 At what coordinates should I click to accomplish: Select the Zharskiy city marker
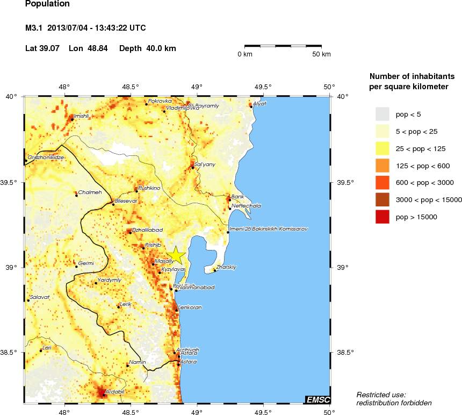click(215, 270)
